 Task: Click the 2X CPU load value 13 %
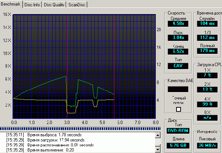[x=207, y=89]
